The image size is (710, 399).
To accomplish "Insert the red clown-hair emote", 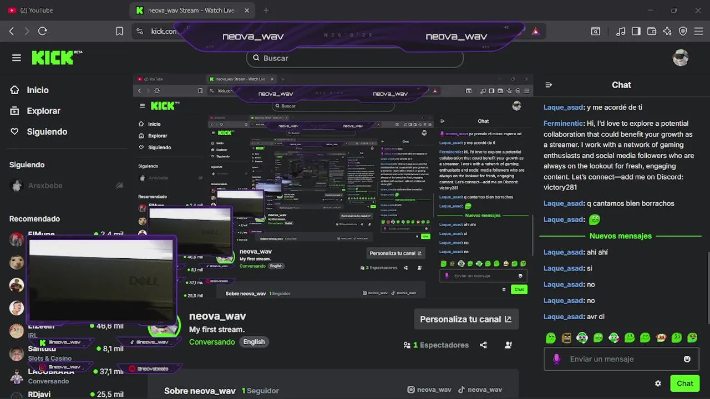I will [x=661, y=337].
